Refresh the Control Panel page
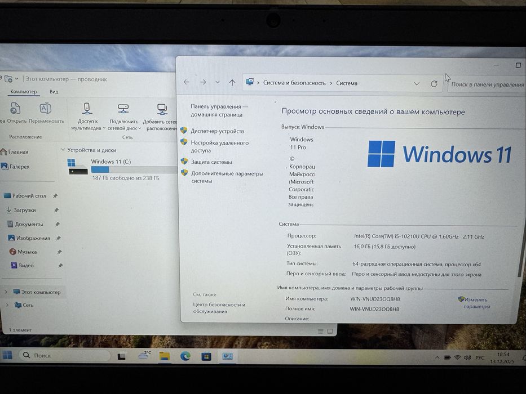Image resolution: width=526 pixels, height=394 pixels. [434, 83]
